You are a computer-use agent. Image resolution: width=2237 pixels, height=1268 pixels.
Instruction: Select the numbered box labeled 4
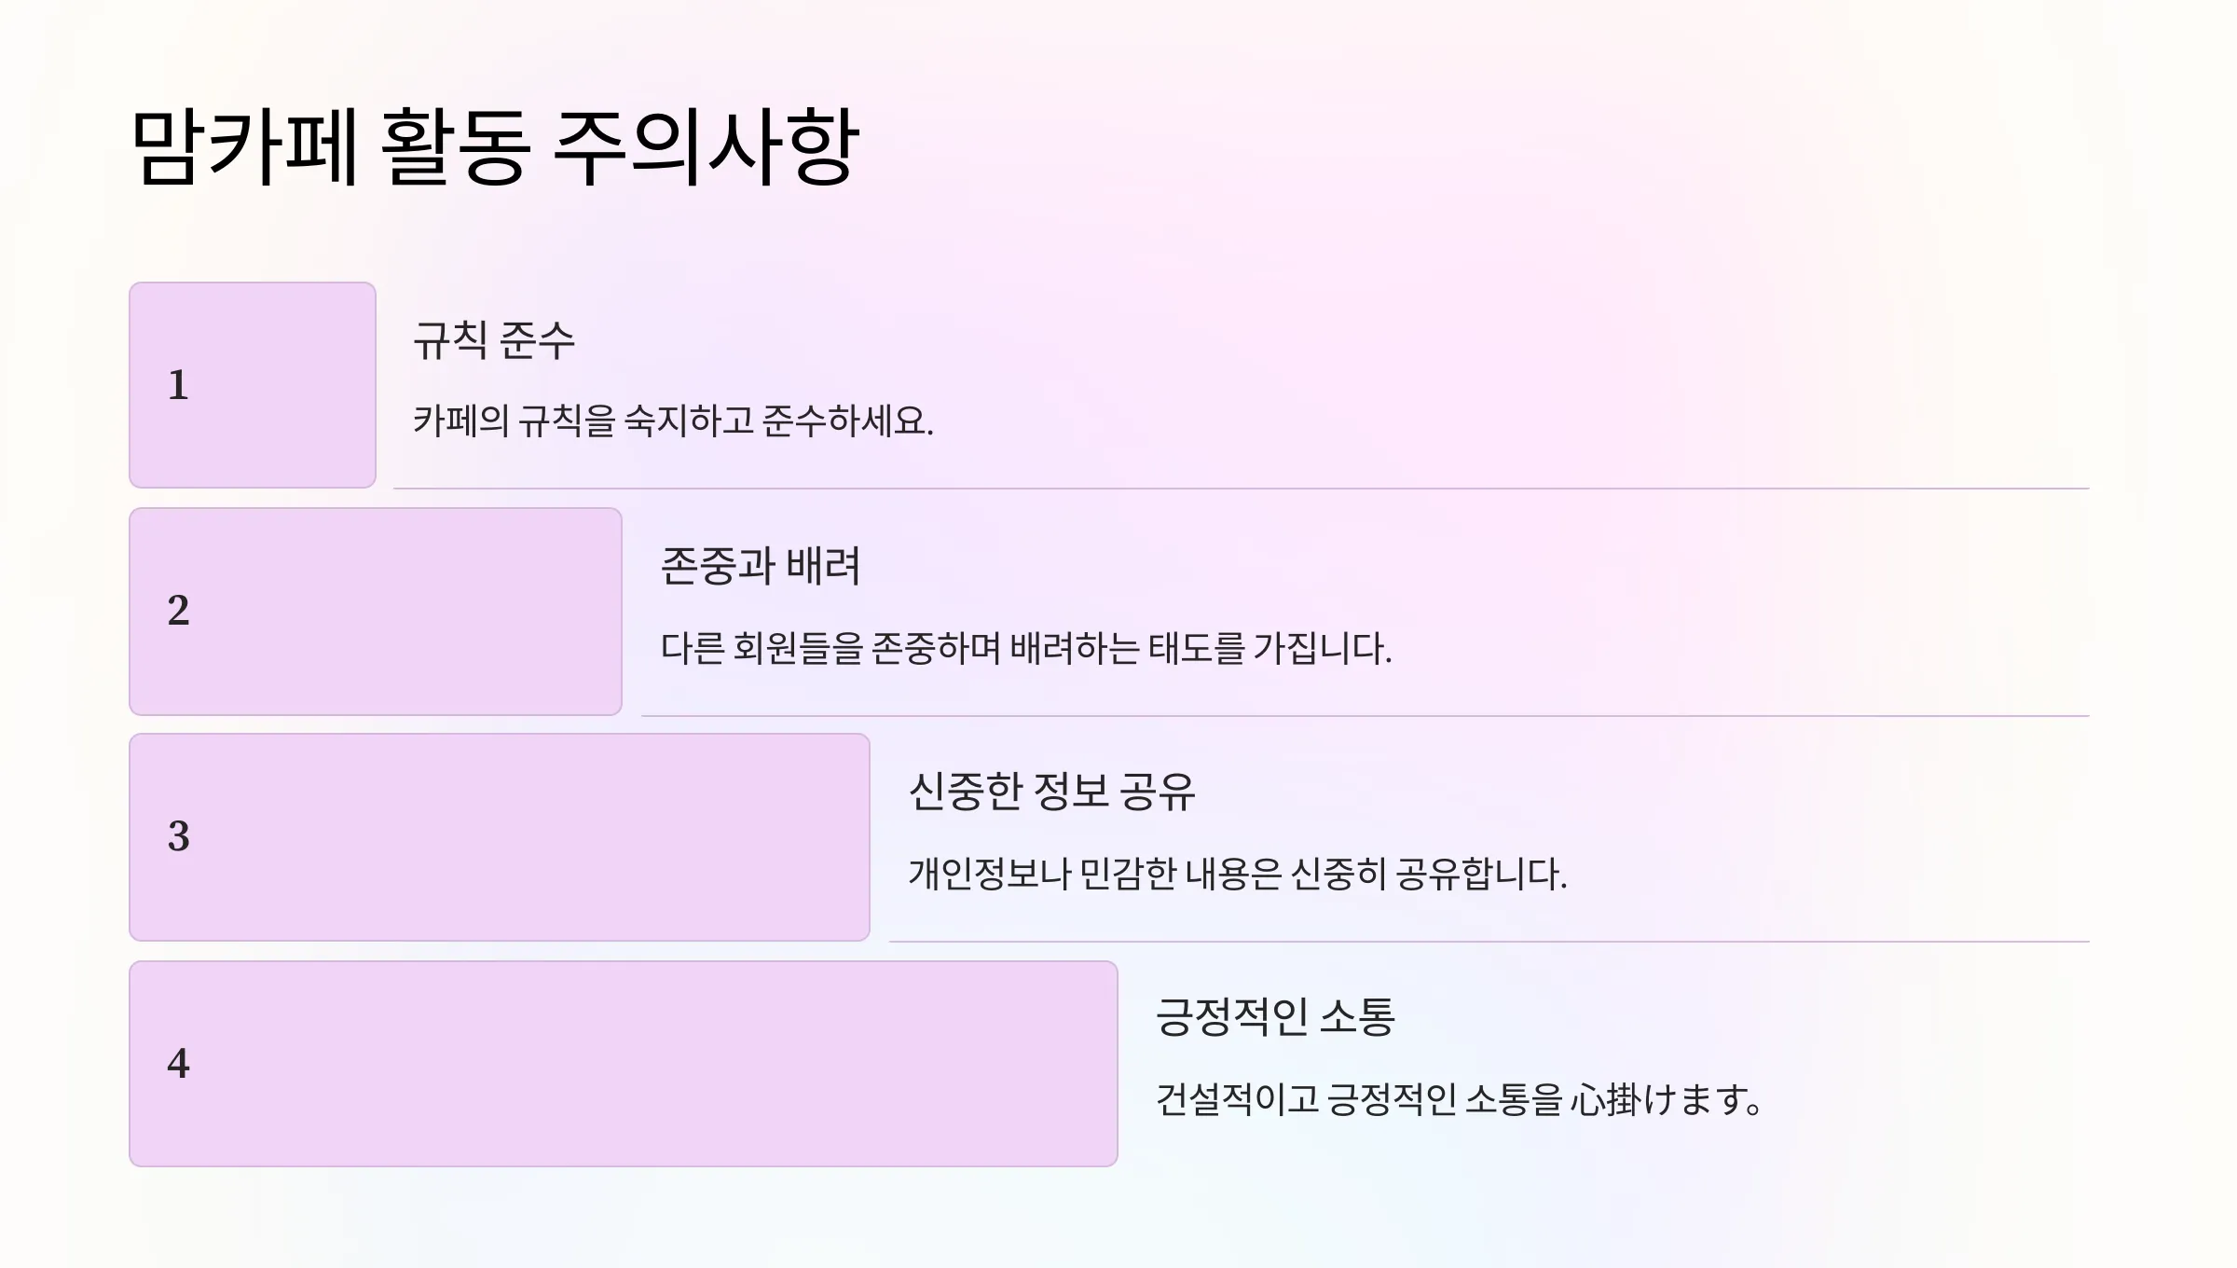coord(624,1064)
